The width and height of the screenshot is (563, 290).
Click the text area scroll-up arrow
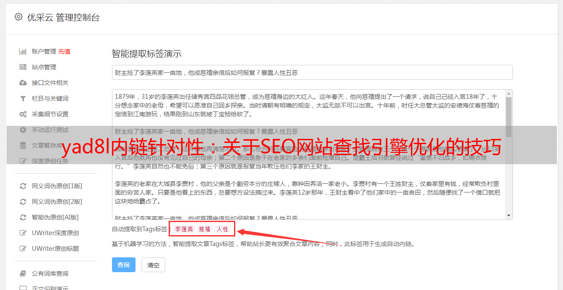(509, 93)
